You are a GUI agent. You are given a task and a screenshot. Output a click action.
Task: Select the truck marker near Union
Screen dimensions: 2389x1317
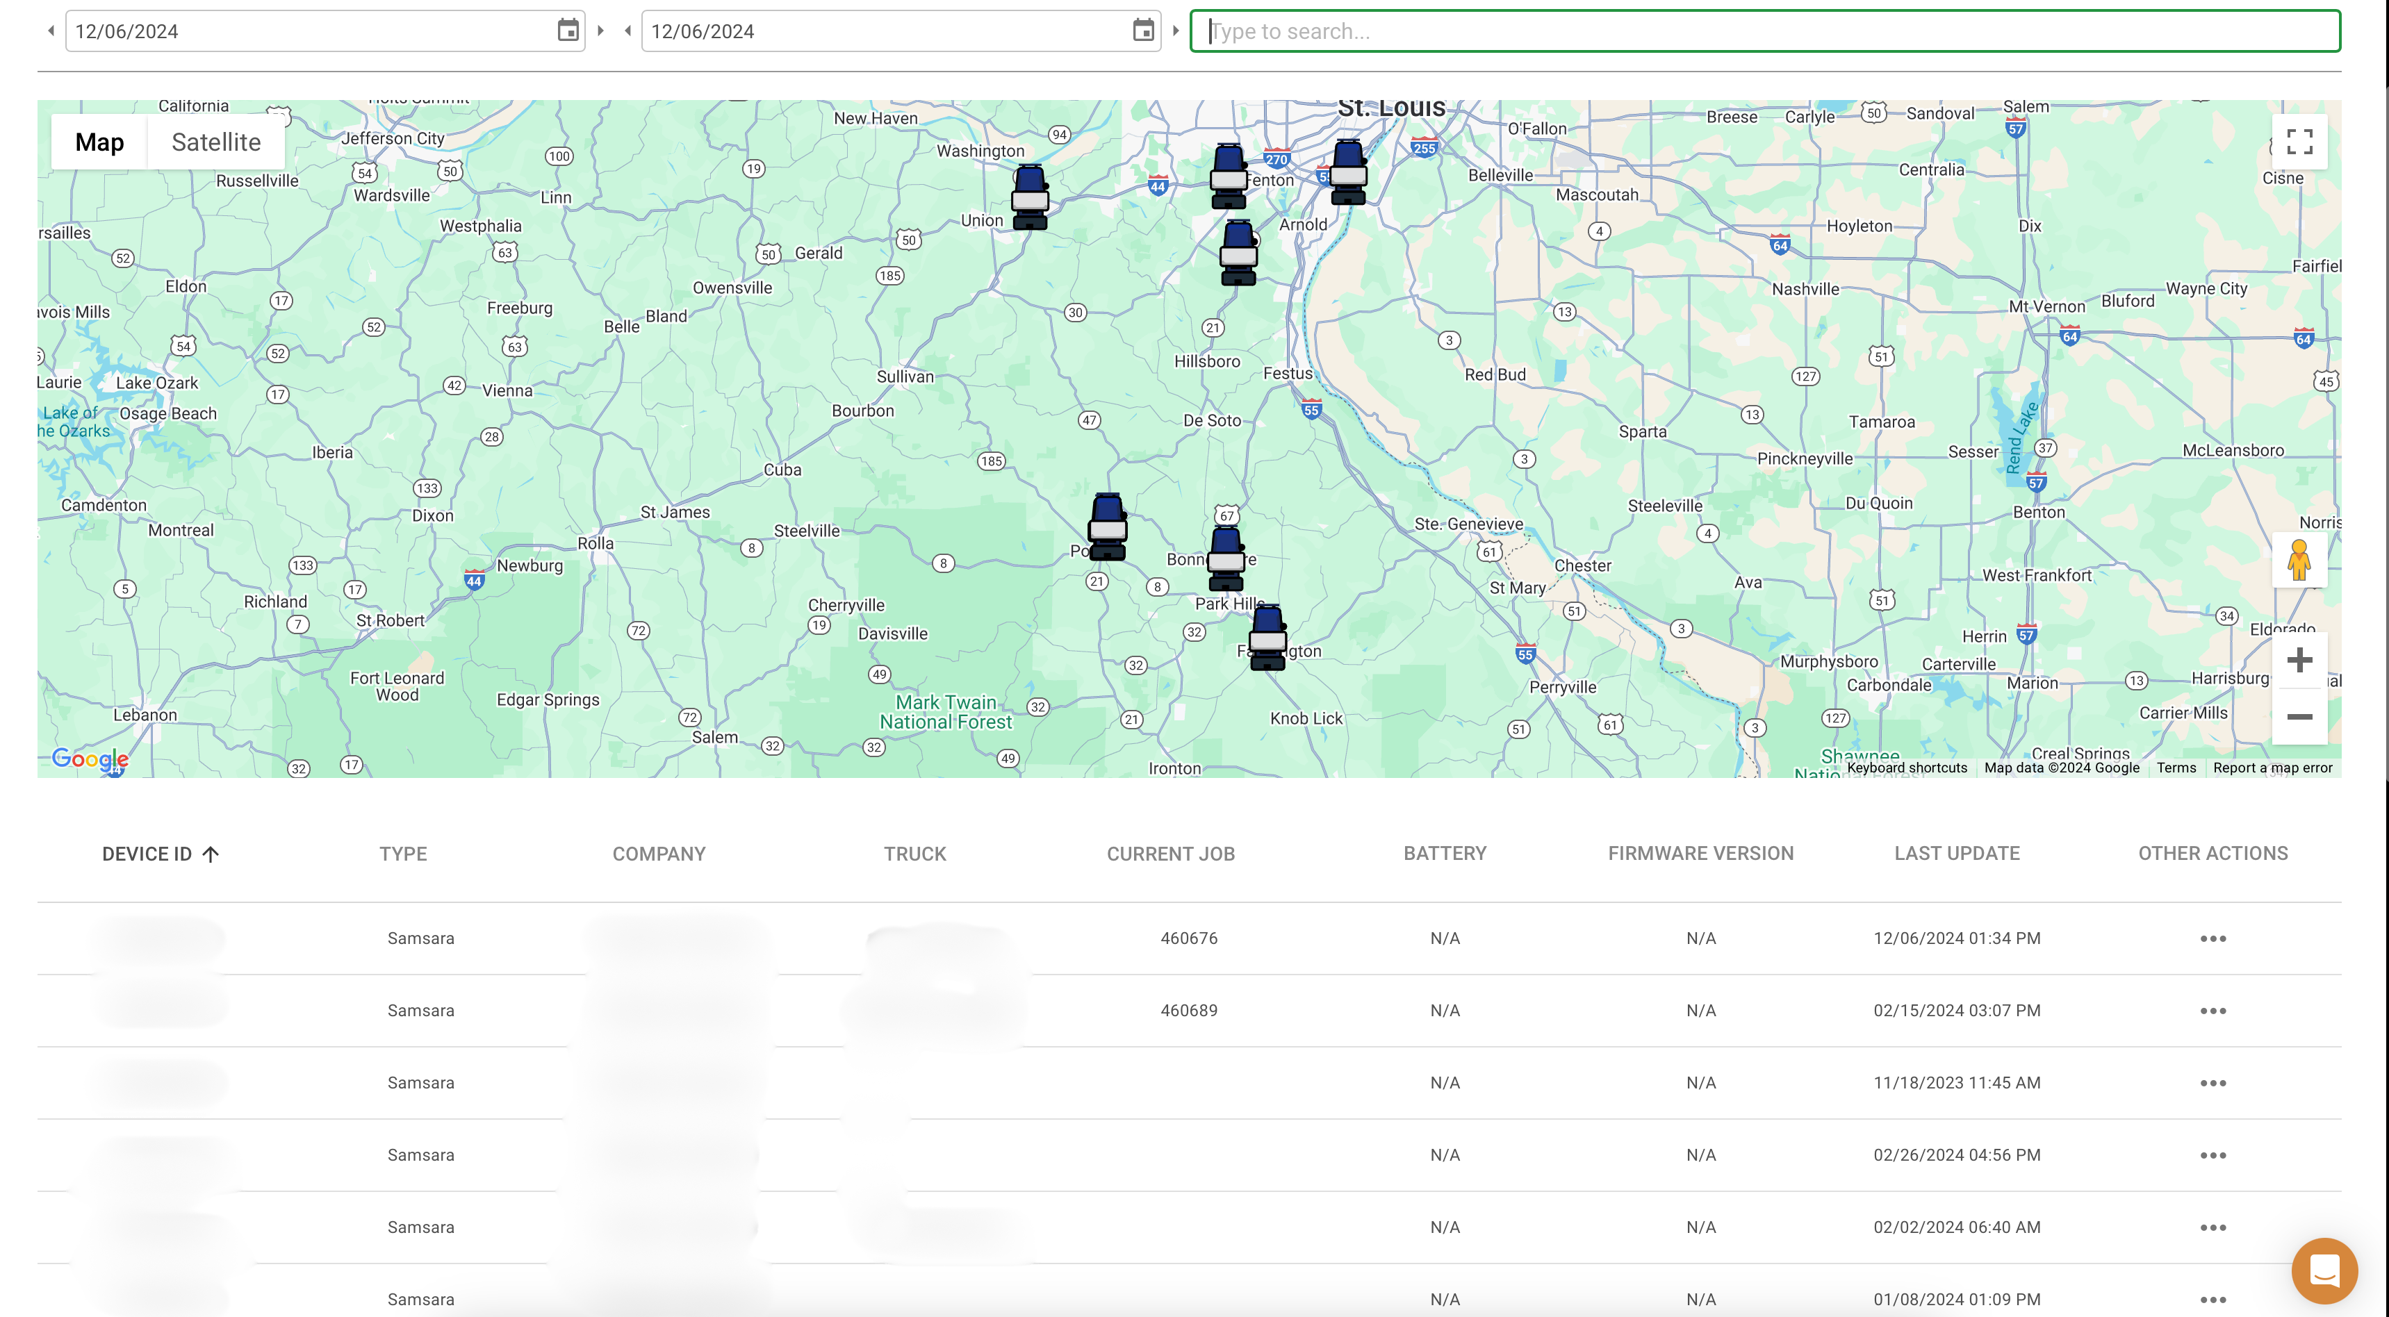click(1029, 197)
